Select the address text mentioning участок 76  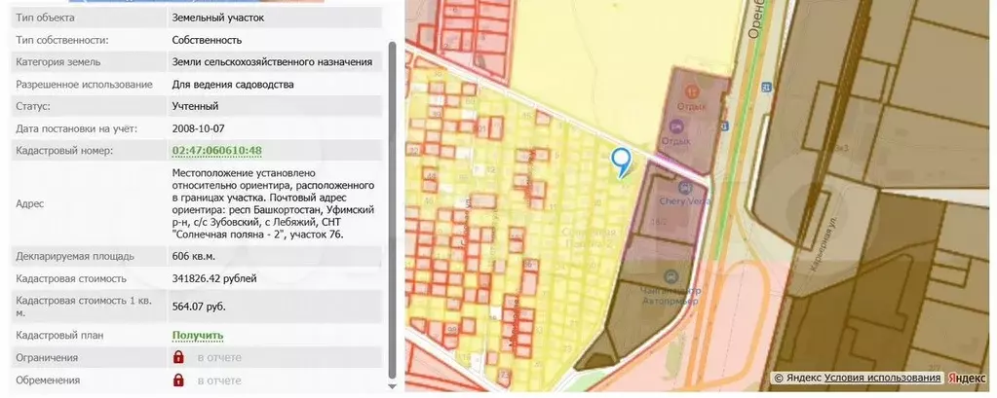click(274, 203)
